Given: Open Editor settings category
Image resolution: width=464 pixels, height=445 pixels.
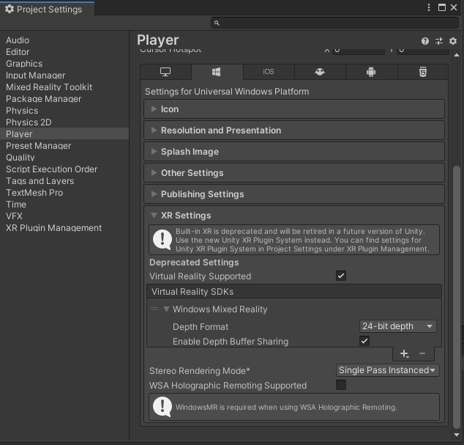Looking at the screenshot, I should coord(64,52).
